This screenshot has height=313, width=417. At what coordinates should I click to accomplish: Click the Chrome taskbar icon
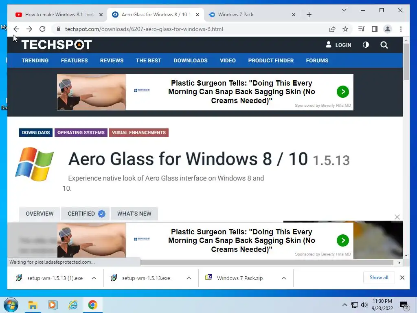coord(92,305)
